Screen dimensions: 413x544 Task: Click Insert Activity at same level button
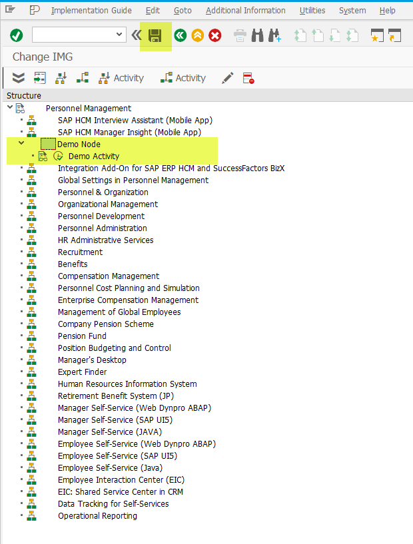pos(183,78)
